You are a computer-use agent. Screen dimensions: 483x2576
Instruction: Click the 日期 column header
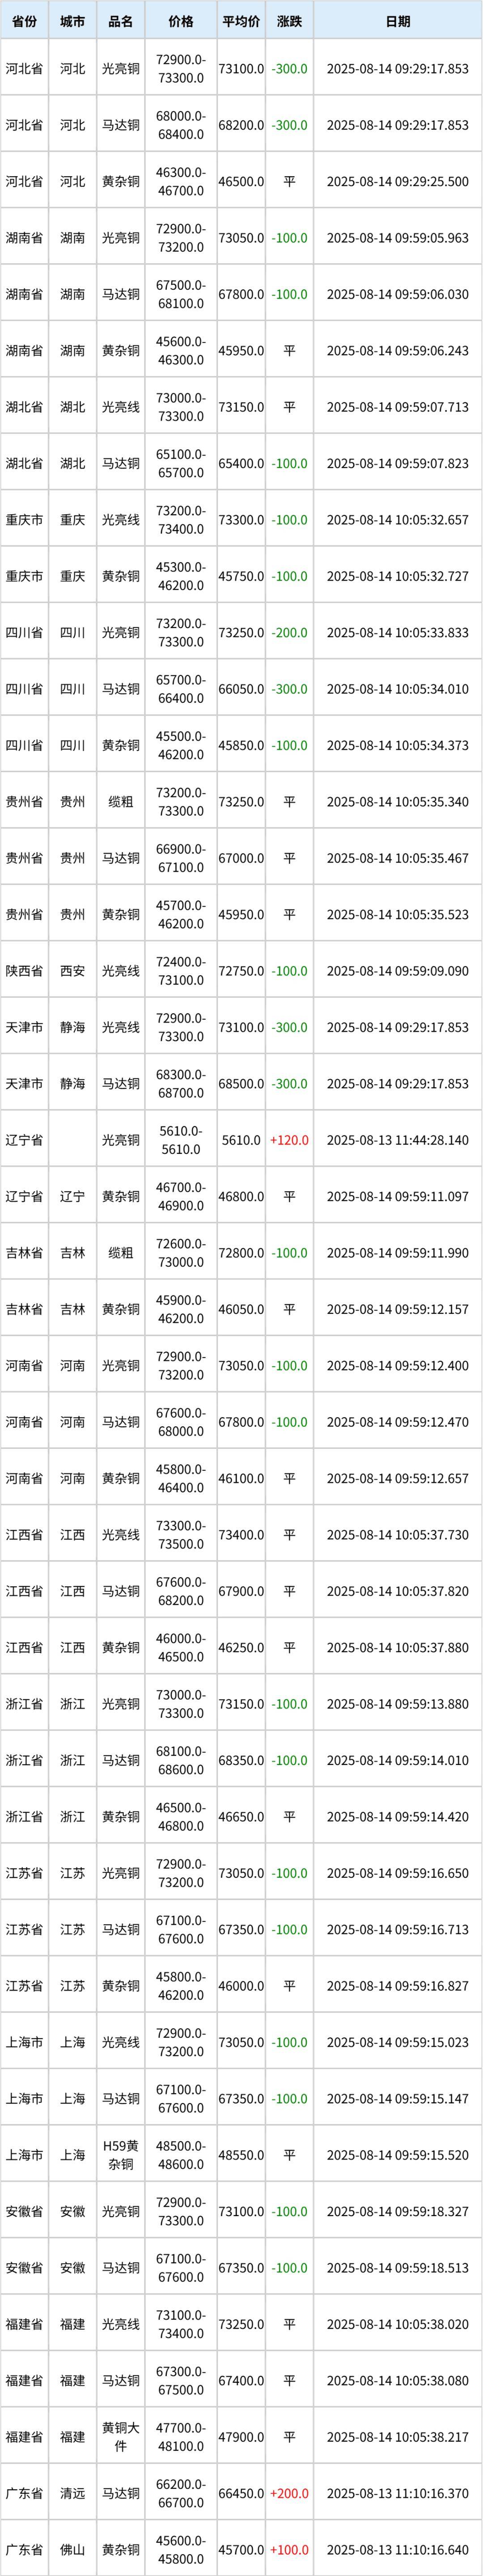click(x=397, y=21)
